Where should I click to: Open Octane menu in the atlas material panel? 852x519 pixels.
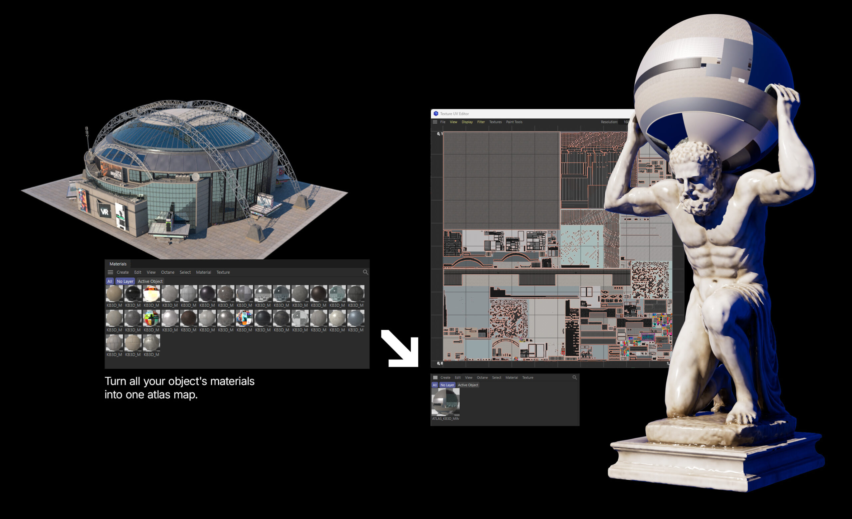tap(482, 378)
